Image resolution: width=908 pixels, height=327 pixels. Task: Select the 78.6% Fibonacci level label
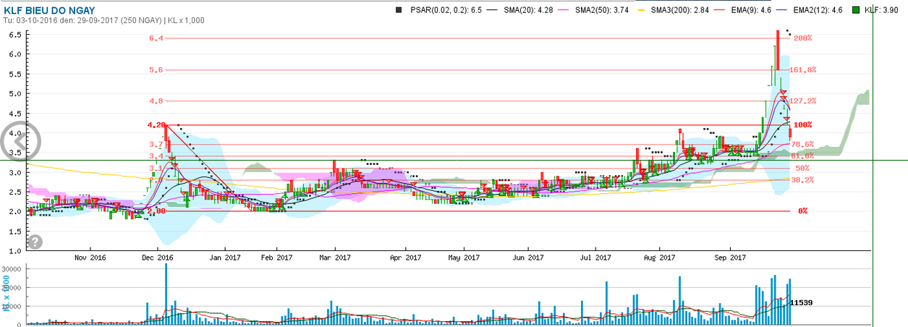coord(802,144)
